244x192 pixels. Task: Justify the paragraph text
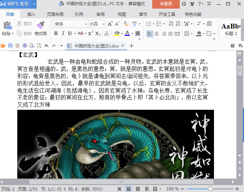[x=170, y=33]
